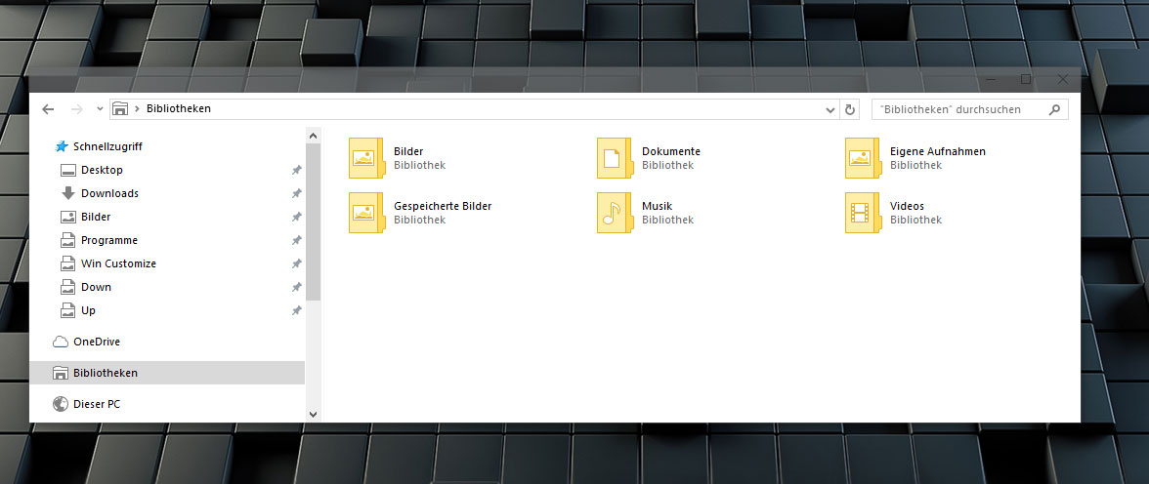
Task: Click the library icon in address bar
Action: click(x=121, y=109)
